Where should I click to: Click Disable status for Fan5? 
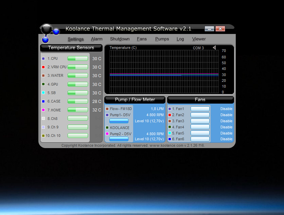point(226,133)
